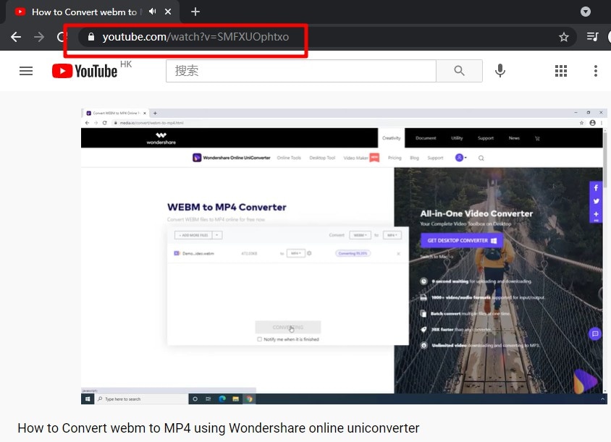Go back with the browser back arrow
Image resolution: width=611 pixels, height=442 pixels.
(16, 37)
